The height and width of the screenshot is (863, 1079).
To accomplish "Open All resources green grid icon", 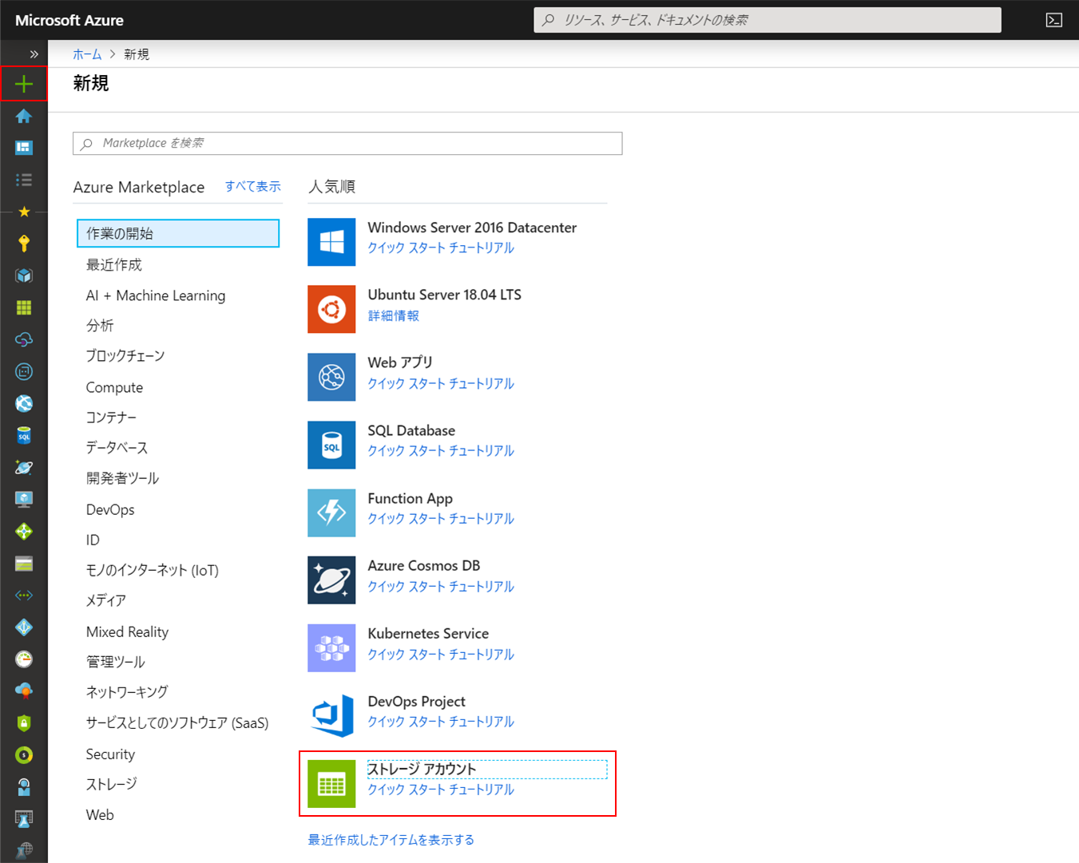I will 24,307.
